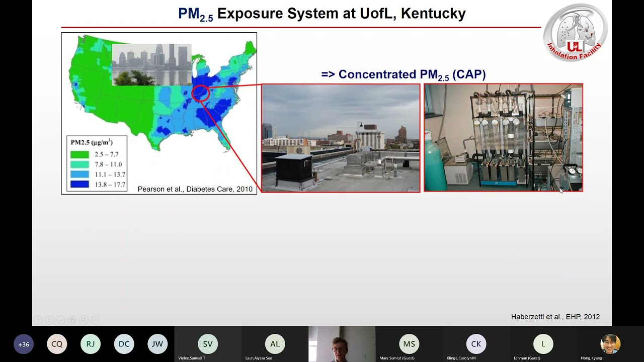Select the CQ participant avatar
The width and height of the screenshot is (644, 362).
tap(57, 344)
